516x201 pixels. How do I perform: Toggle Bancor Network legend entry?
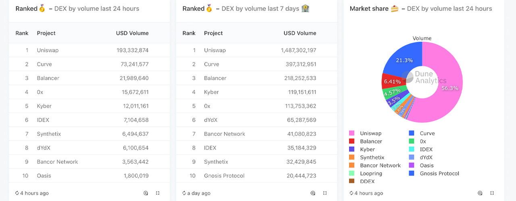(x=375, y=165)
